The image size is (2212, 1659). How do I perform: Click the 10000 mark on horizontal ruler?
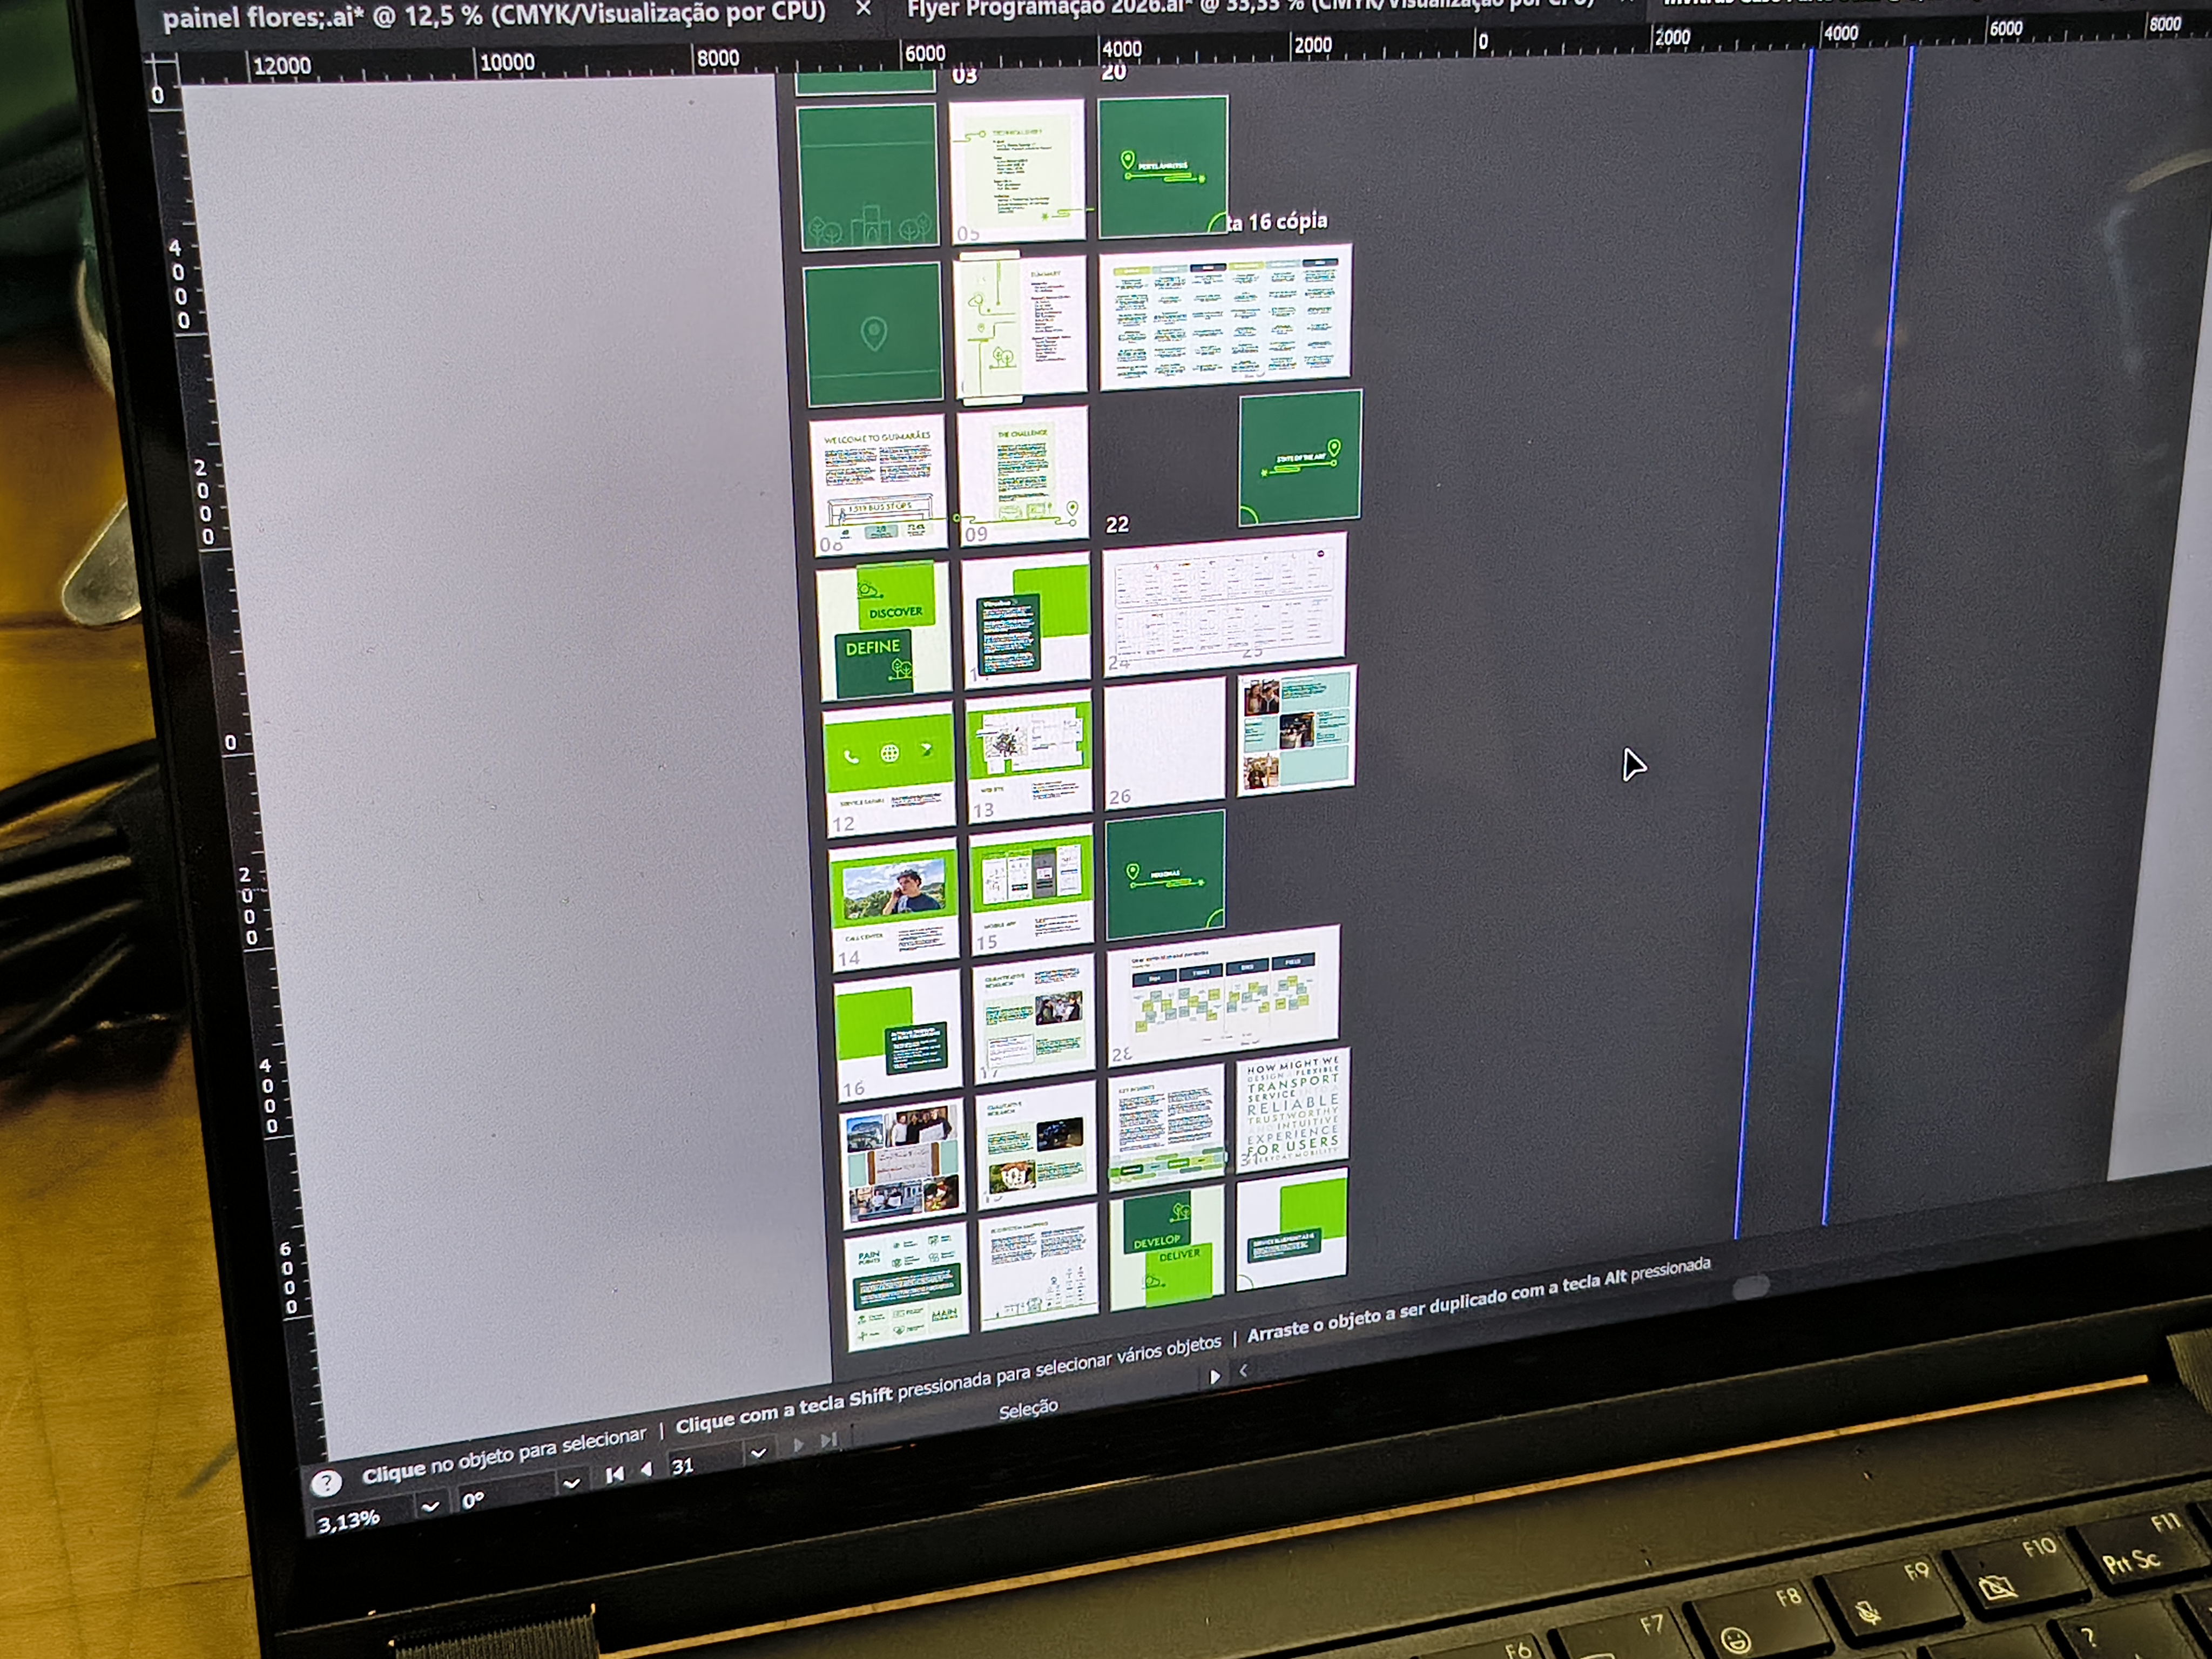(507, 62)
